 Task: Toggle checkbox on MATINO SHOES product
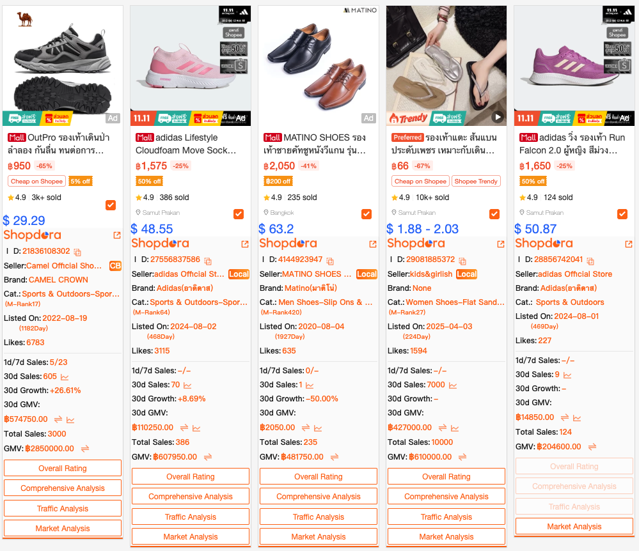[367, 213]
